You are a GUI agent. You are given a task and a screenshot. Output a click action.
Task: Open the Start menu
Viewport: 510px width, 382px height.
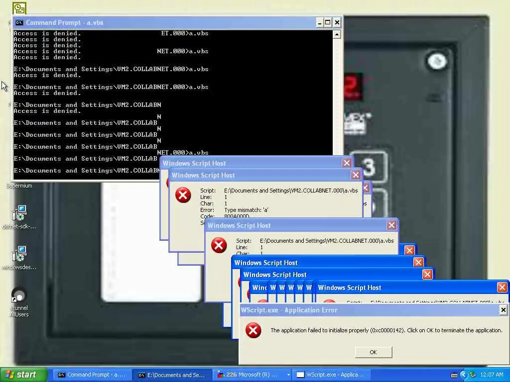[x=23, y=375]
